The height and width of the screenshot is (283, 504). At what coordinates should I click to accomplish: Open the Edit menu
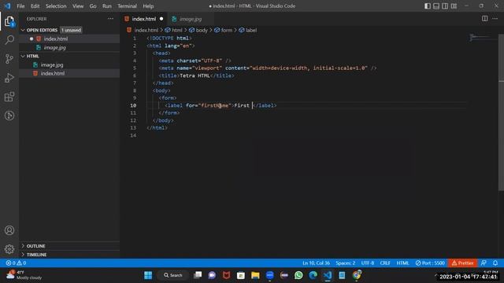pyautogui.click(x=35, y=6)
